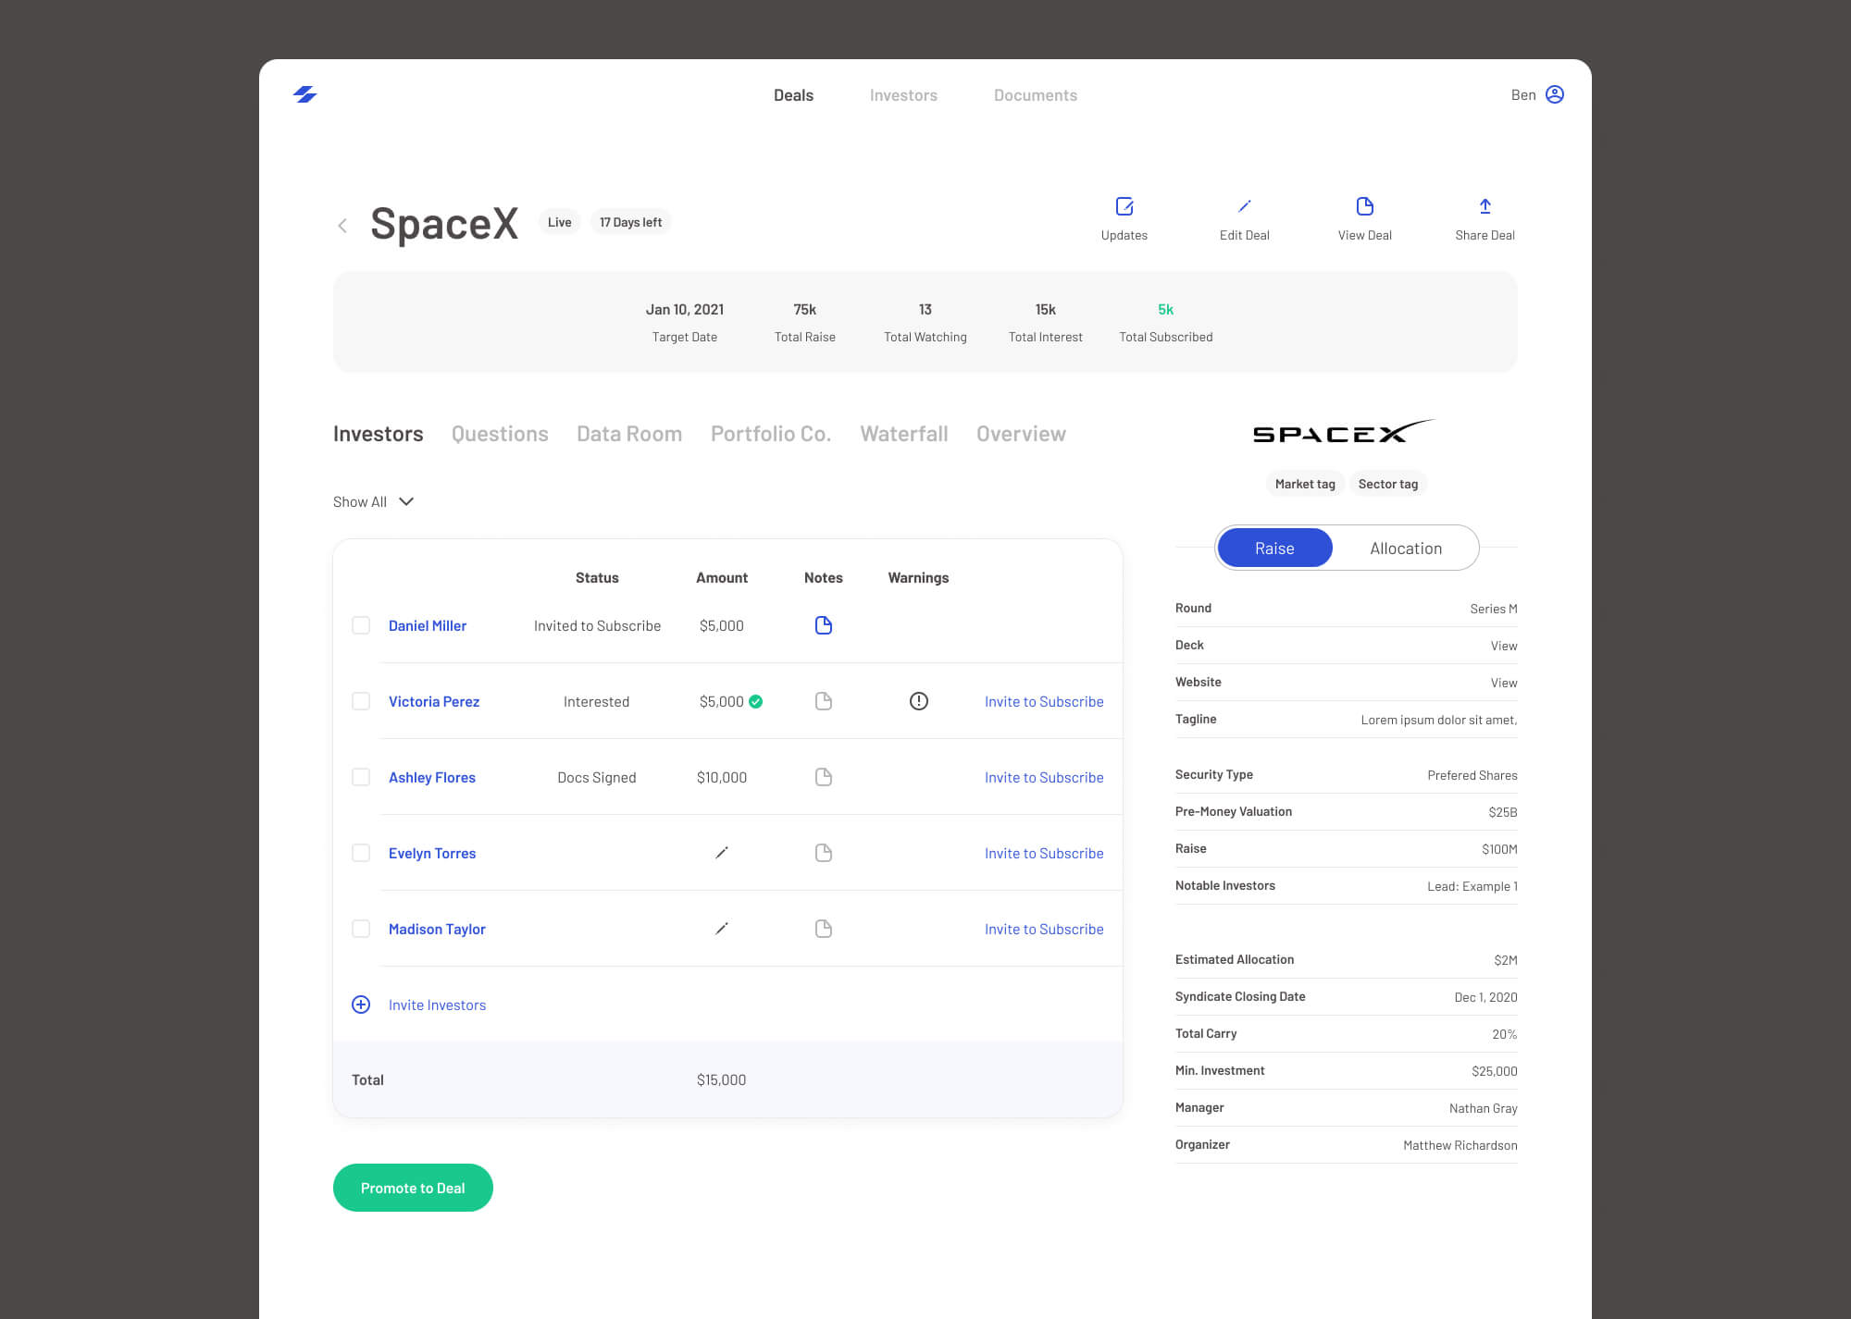Open Daniel Miller's notes icon
1851x1319 pixels.
click(x=823, y=625)
